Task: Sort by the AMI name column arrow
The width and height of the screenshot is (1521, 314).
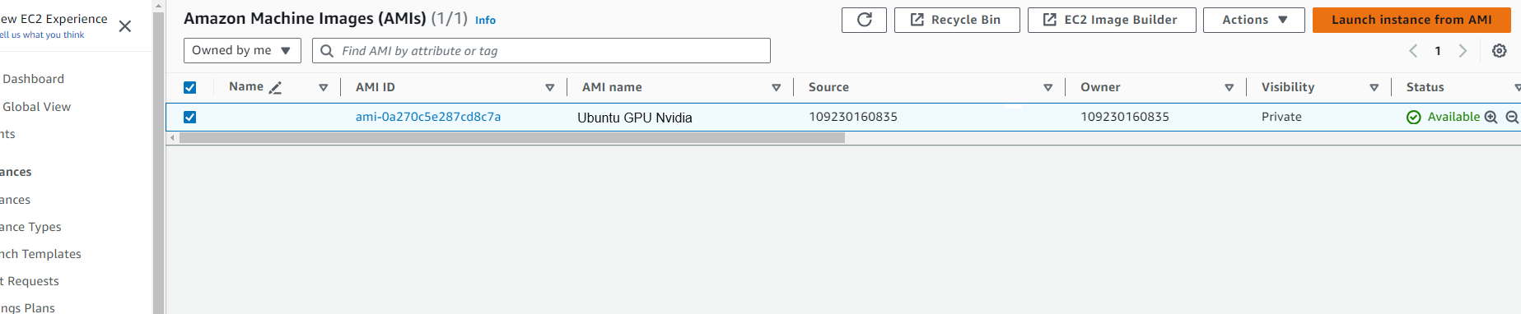Action: pyautogui.click(x=776, y=88)
